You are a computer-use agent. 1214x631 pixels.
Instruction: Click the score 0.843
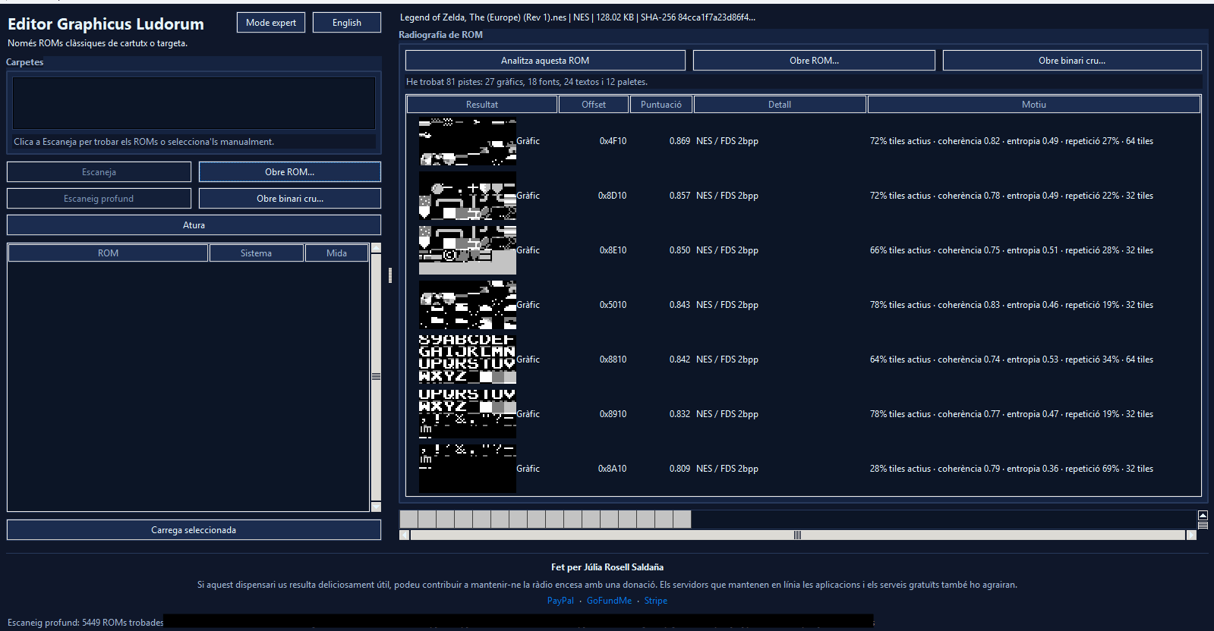pos(680,305)
